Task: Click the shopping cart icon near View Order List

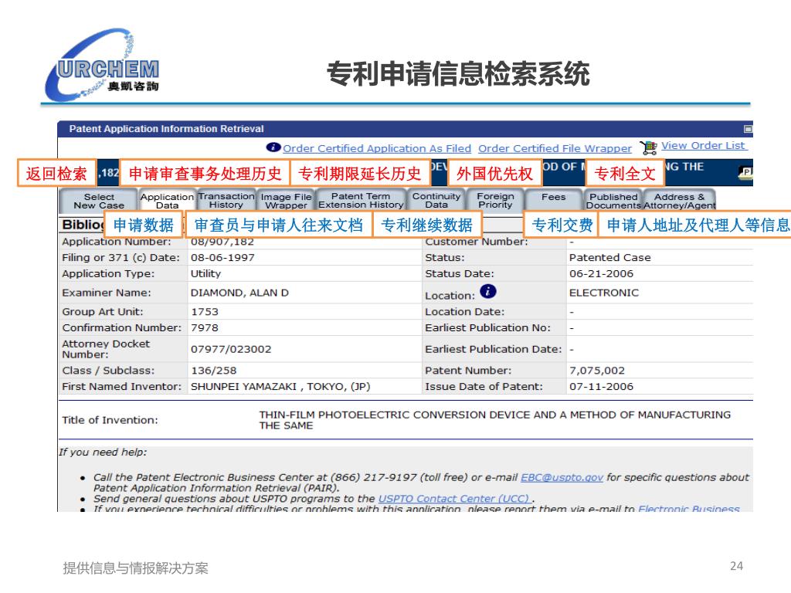Action: pos(648,147)
